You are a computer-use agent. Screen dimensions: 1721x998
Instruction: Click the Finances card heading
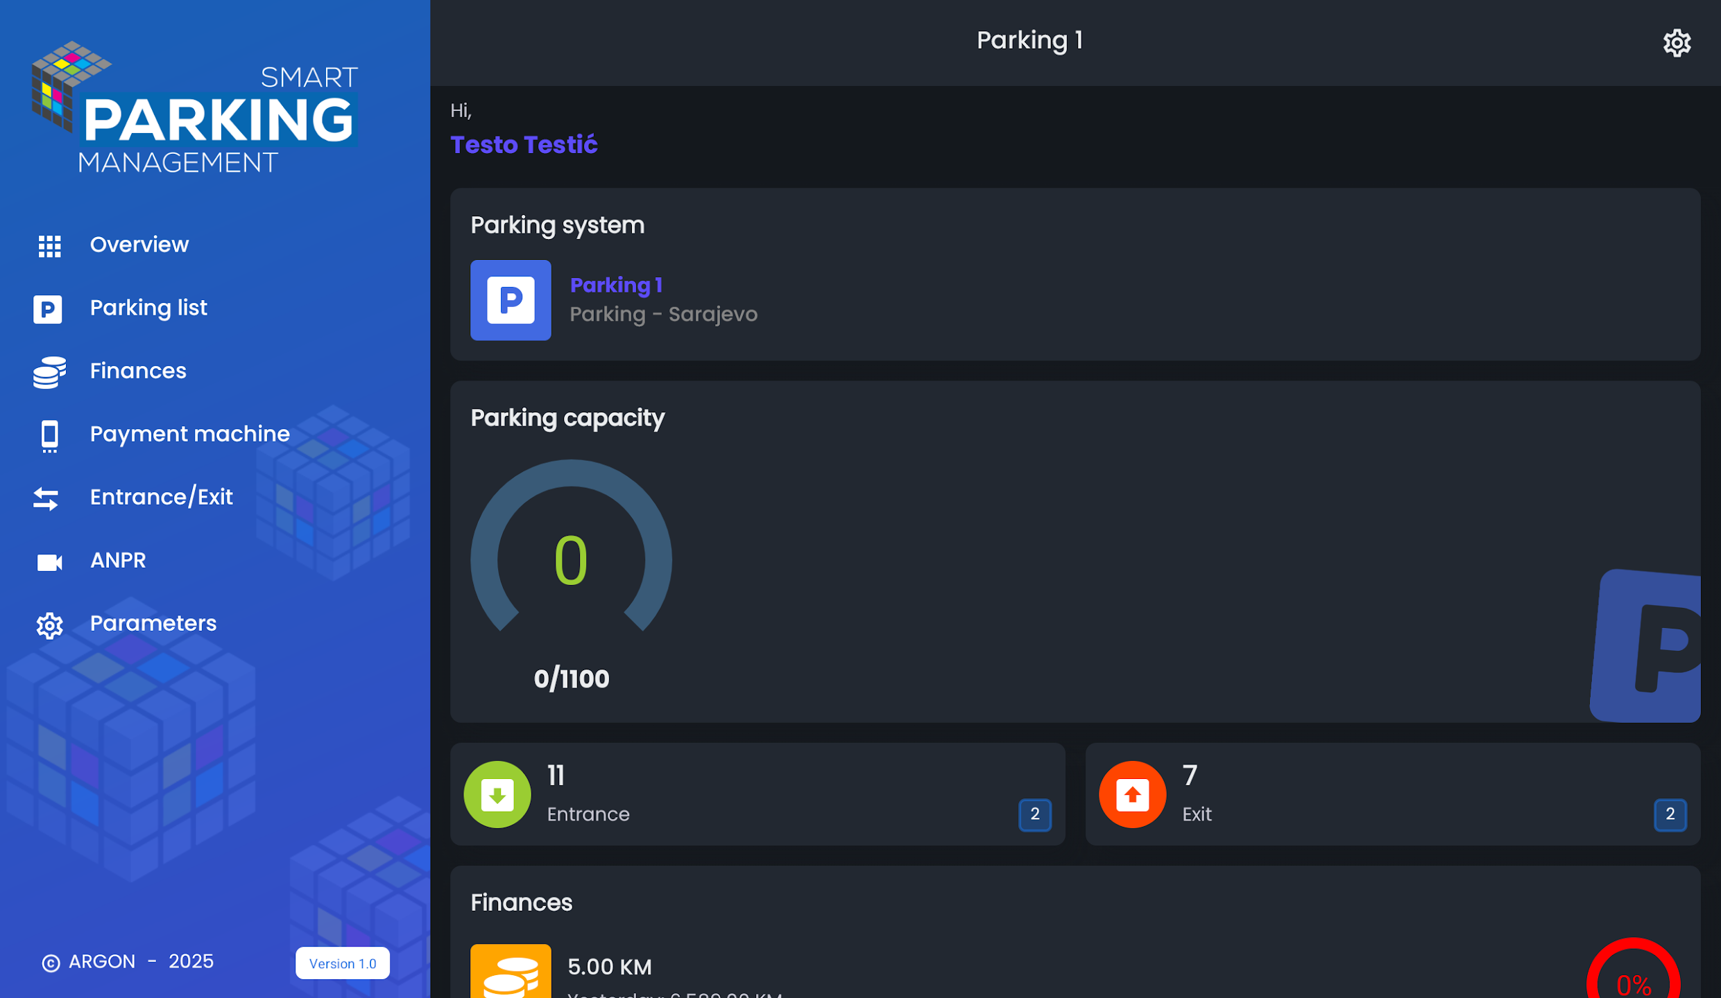coord(522,903)
